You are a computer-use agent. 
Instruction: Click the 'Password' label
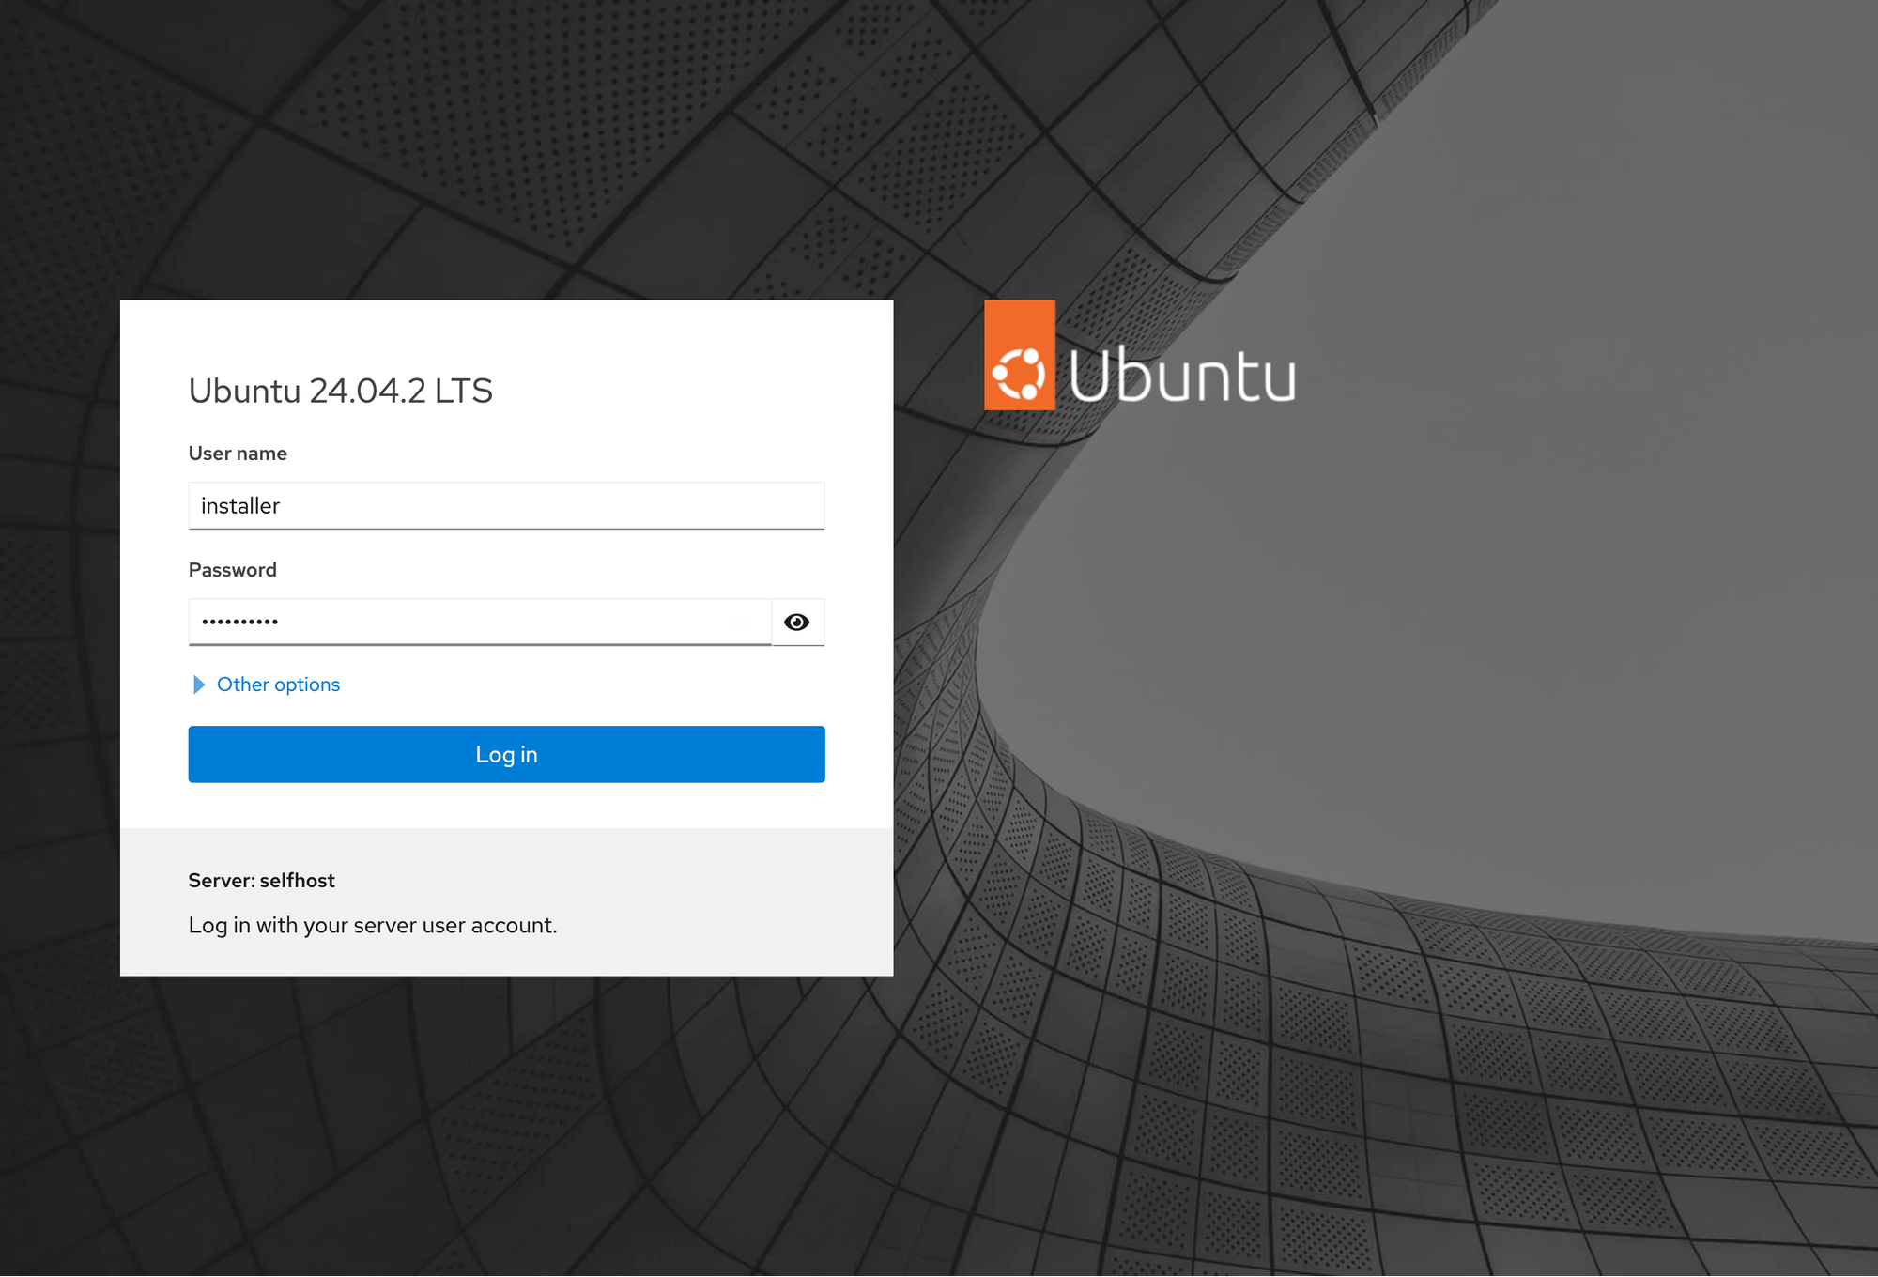click(x=232, y=570)
